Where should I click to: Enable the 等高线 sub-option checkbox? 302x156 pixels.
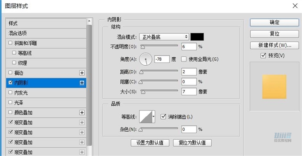[14, 53]
